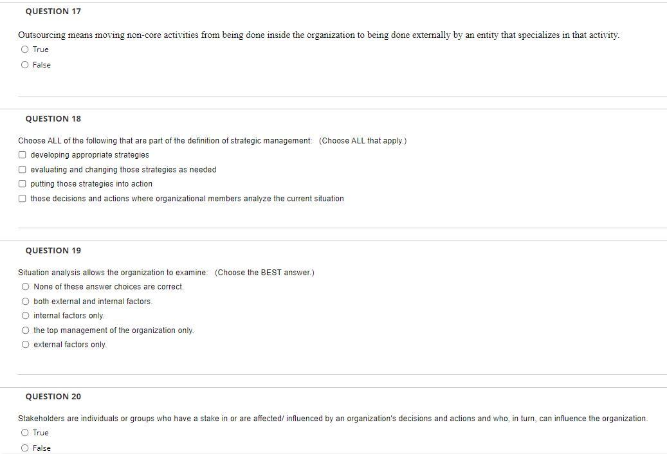This screenshot has width=667, height=454.
Task: Click the QUESTION 19 header
Action: click(x=53, y=250)
